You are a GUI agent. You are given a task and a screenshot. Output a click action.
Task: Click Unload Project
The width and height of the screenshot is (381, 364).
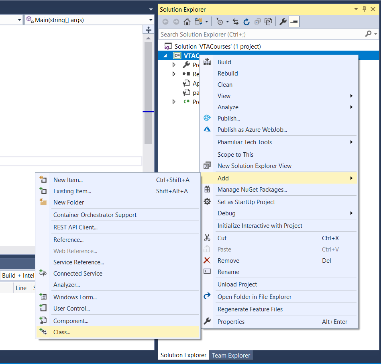279,284
